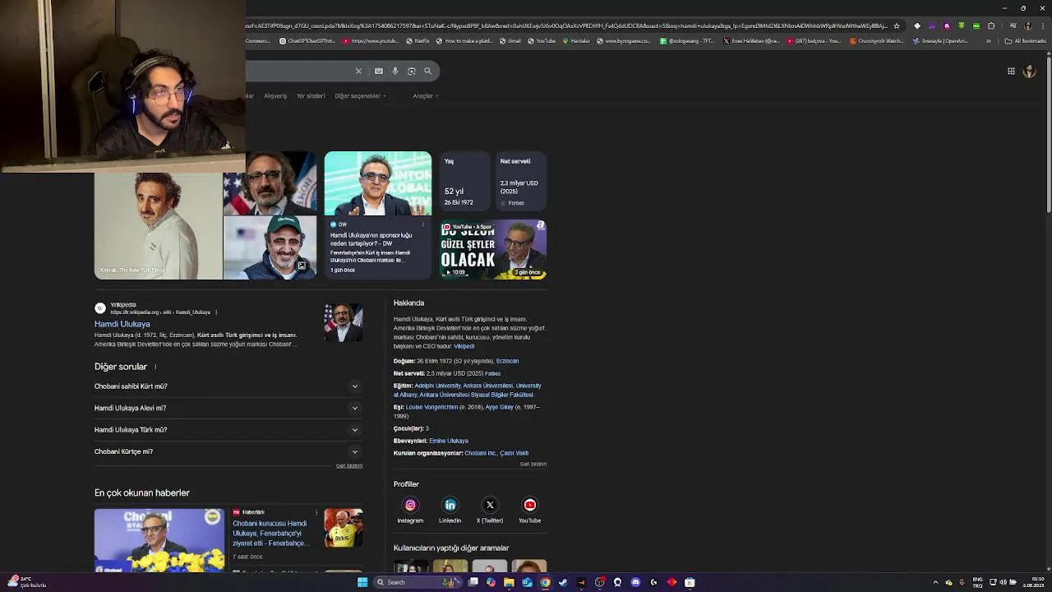Open the Google apps grid

tap(1011, 72)
